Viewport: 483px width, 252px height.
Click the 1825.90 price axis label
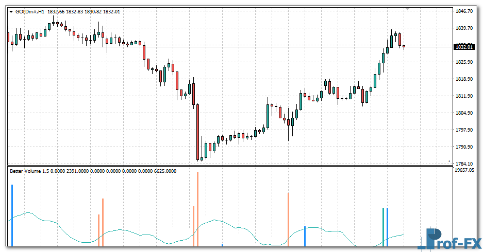coord(464,62)
